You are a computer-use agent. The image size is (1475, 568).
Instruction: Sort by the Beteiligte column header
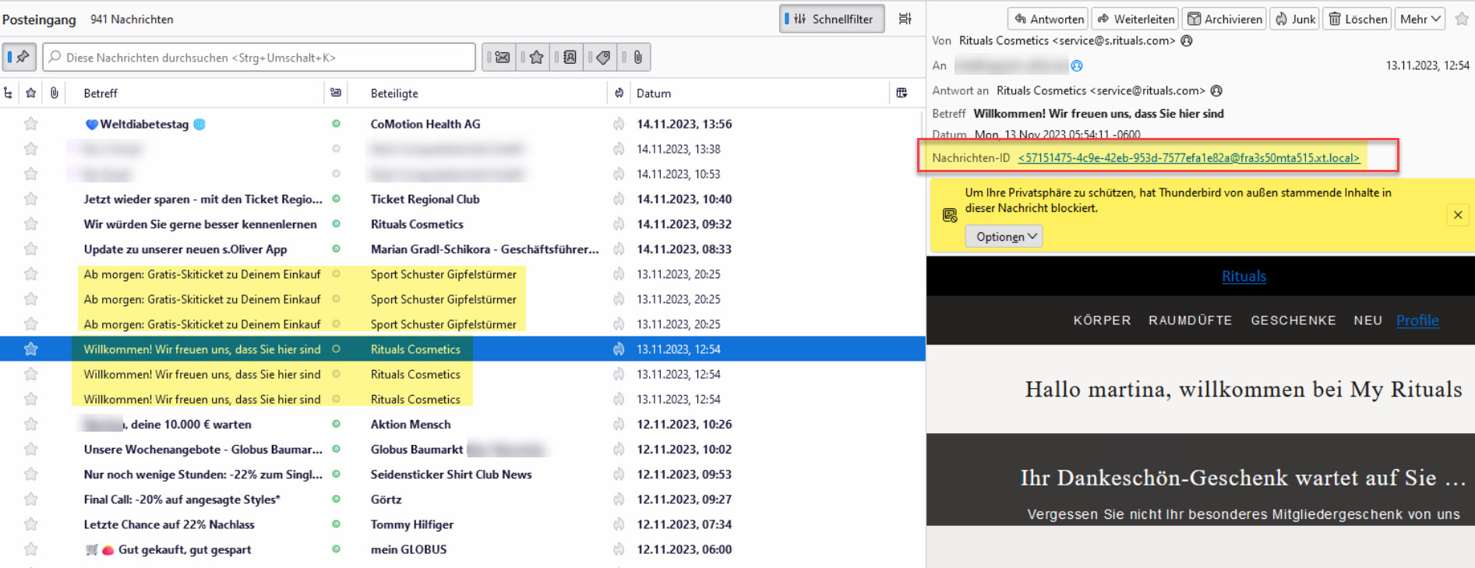pyautogui.click(x=394, y=93)
